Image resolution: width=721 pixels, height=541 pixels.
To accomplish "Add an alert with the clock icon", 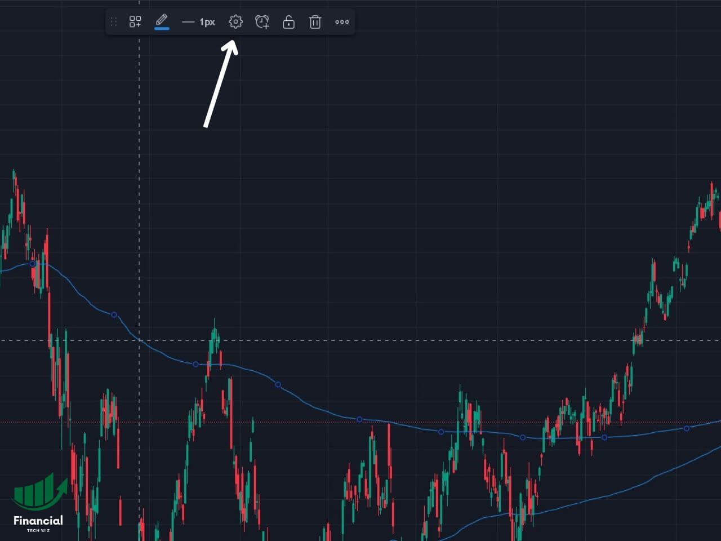I will (x=262, y=22).
